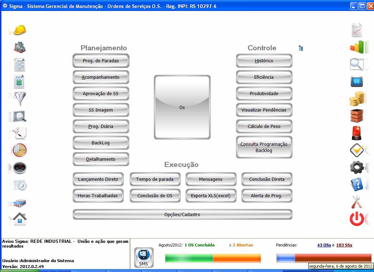
Task: Open the checklist with pen icon
Action: click(x=20, y=133)
